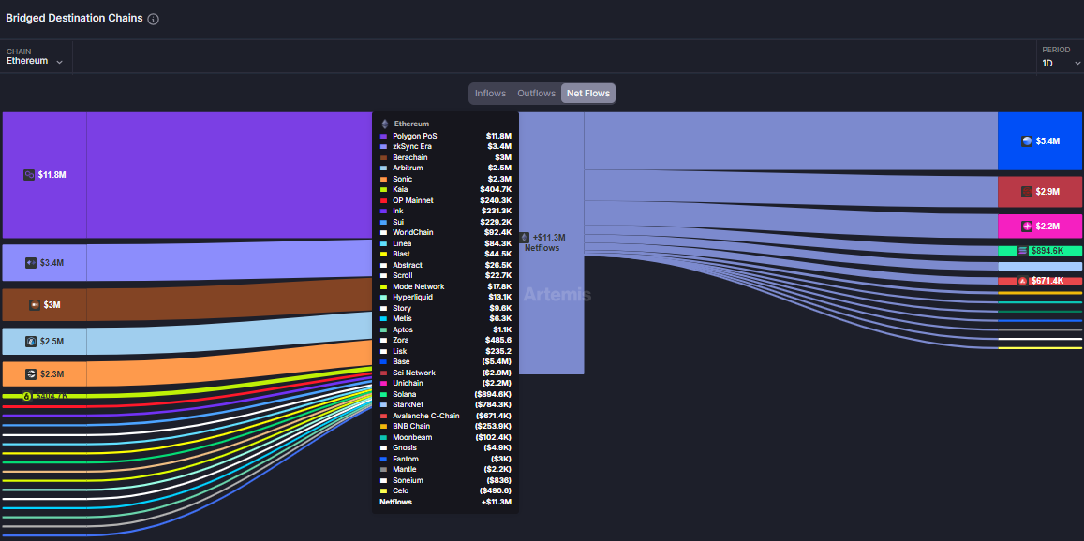This screenshot has width=1084, height=541.
Task: Click 'Mantle' in tooltip list
Action: (x=405, y=469)
